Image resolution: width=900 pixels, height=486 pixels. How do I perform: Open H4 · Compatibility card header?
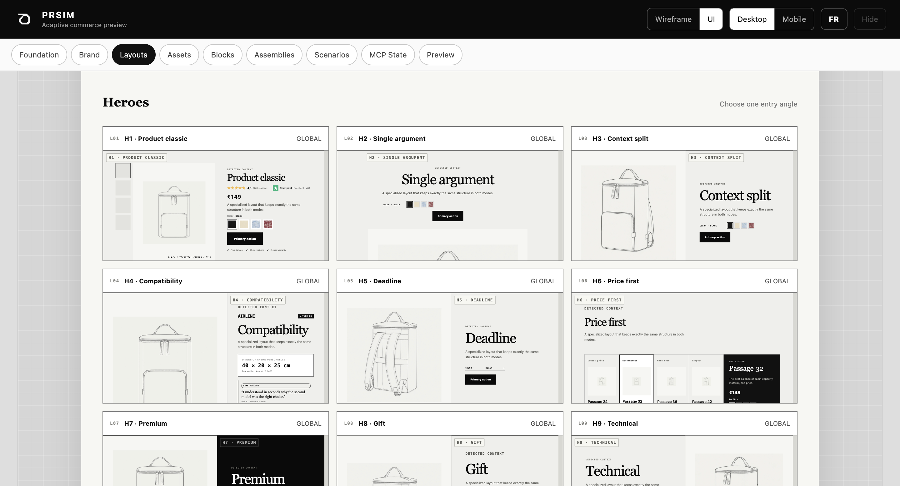216,281
